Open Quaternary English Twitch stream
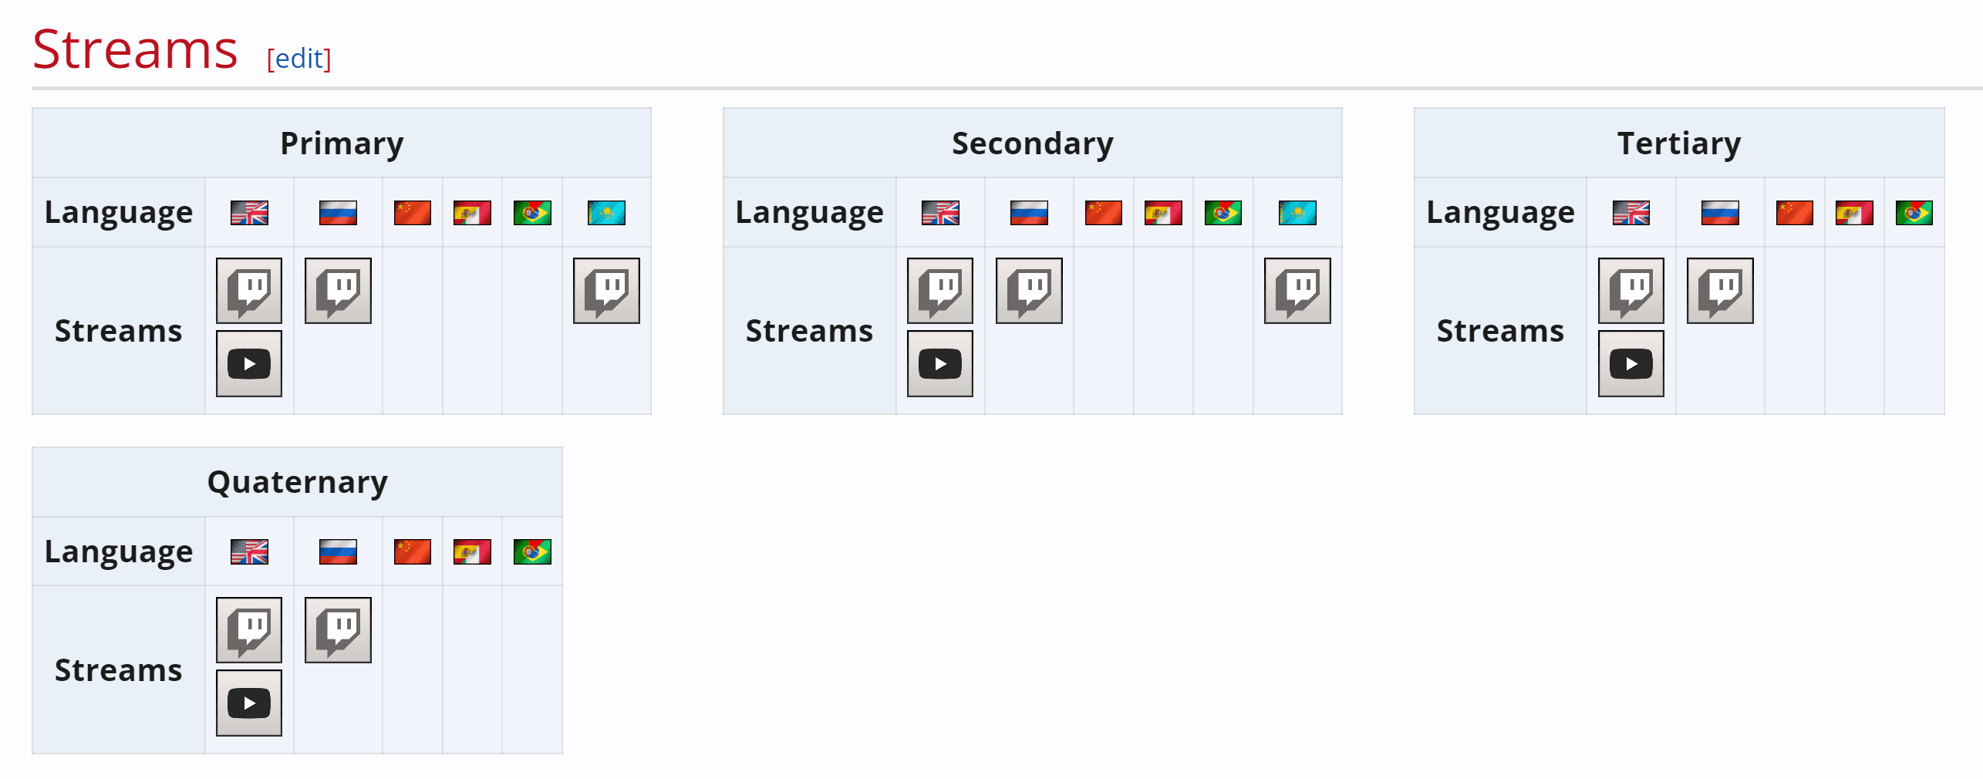The height and width of the screenshot is (779, 1983). pos(249,630)
